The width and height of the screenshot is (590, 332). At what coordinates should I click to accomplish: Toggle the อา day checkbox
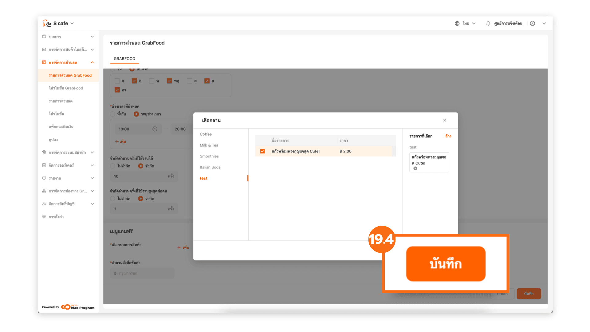click(117, 90)
